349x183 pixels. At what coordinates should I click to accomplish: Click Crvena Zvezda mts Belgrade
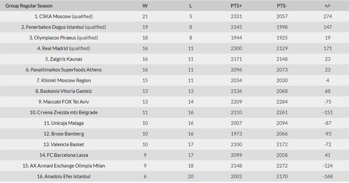click(67, 113)
